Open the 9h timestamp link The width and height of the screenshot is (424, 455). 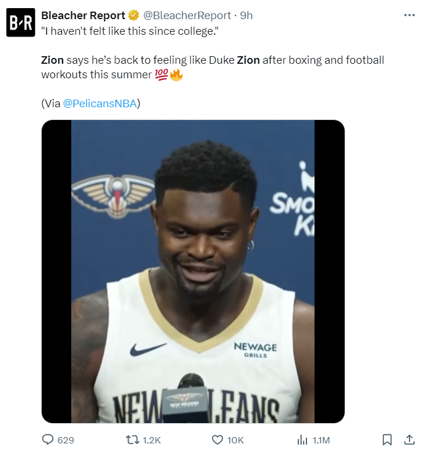tap(247, 16)
